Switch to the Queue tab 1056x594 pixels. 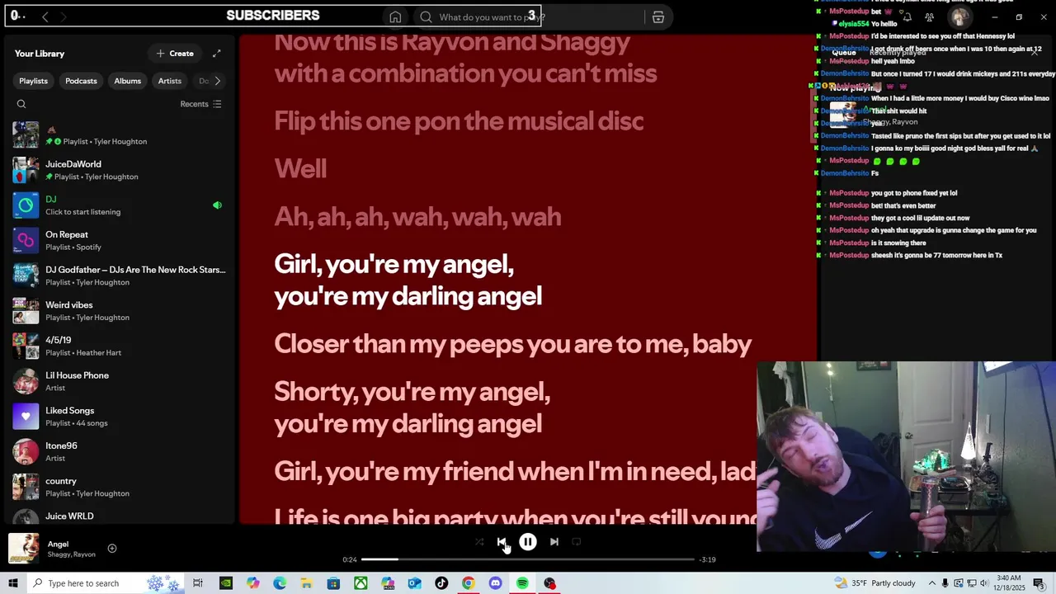pos(844,52)
